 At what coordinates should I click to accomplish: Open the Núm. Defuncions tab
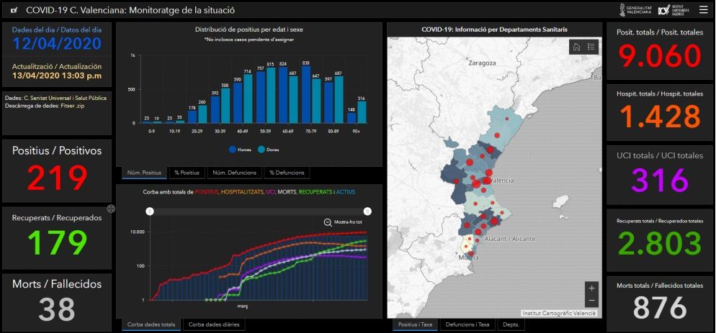pyautogui.click(x=234, y=173)
